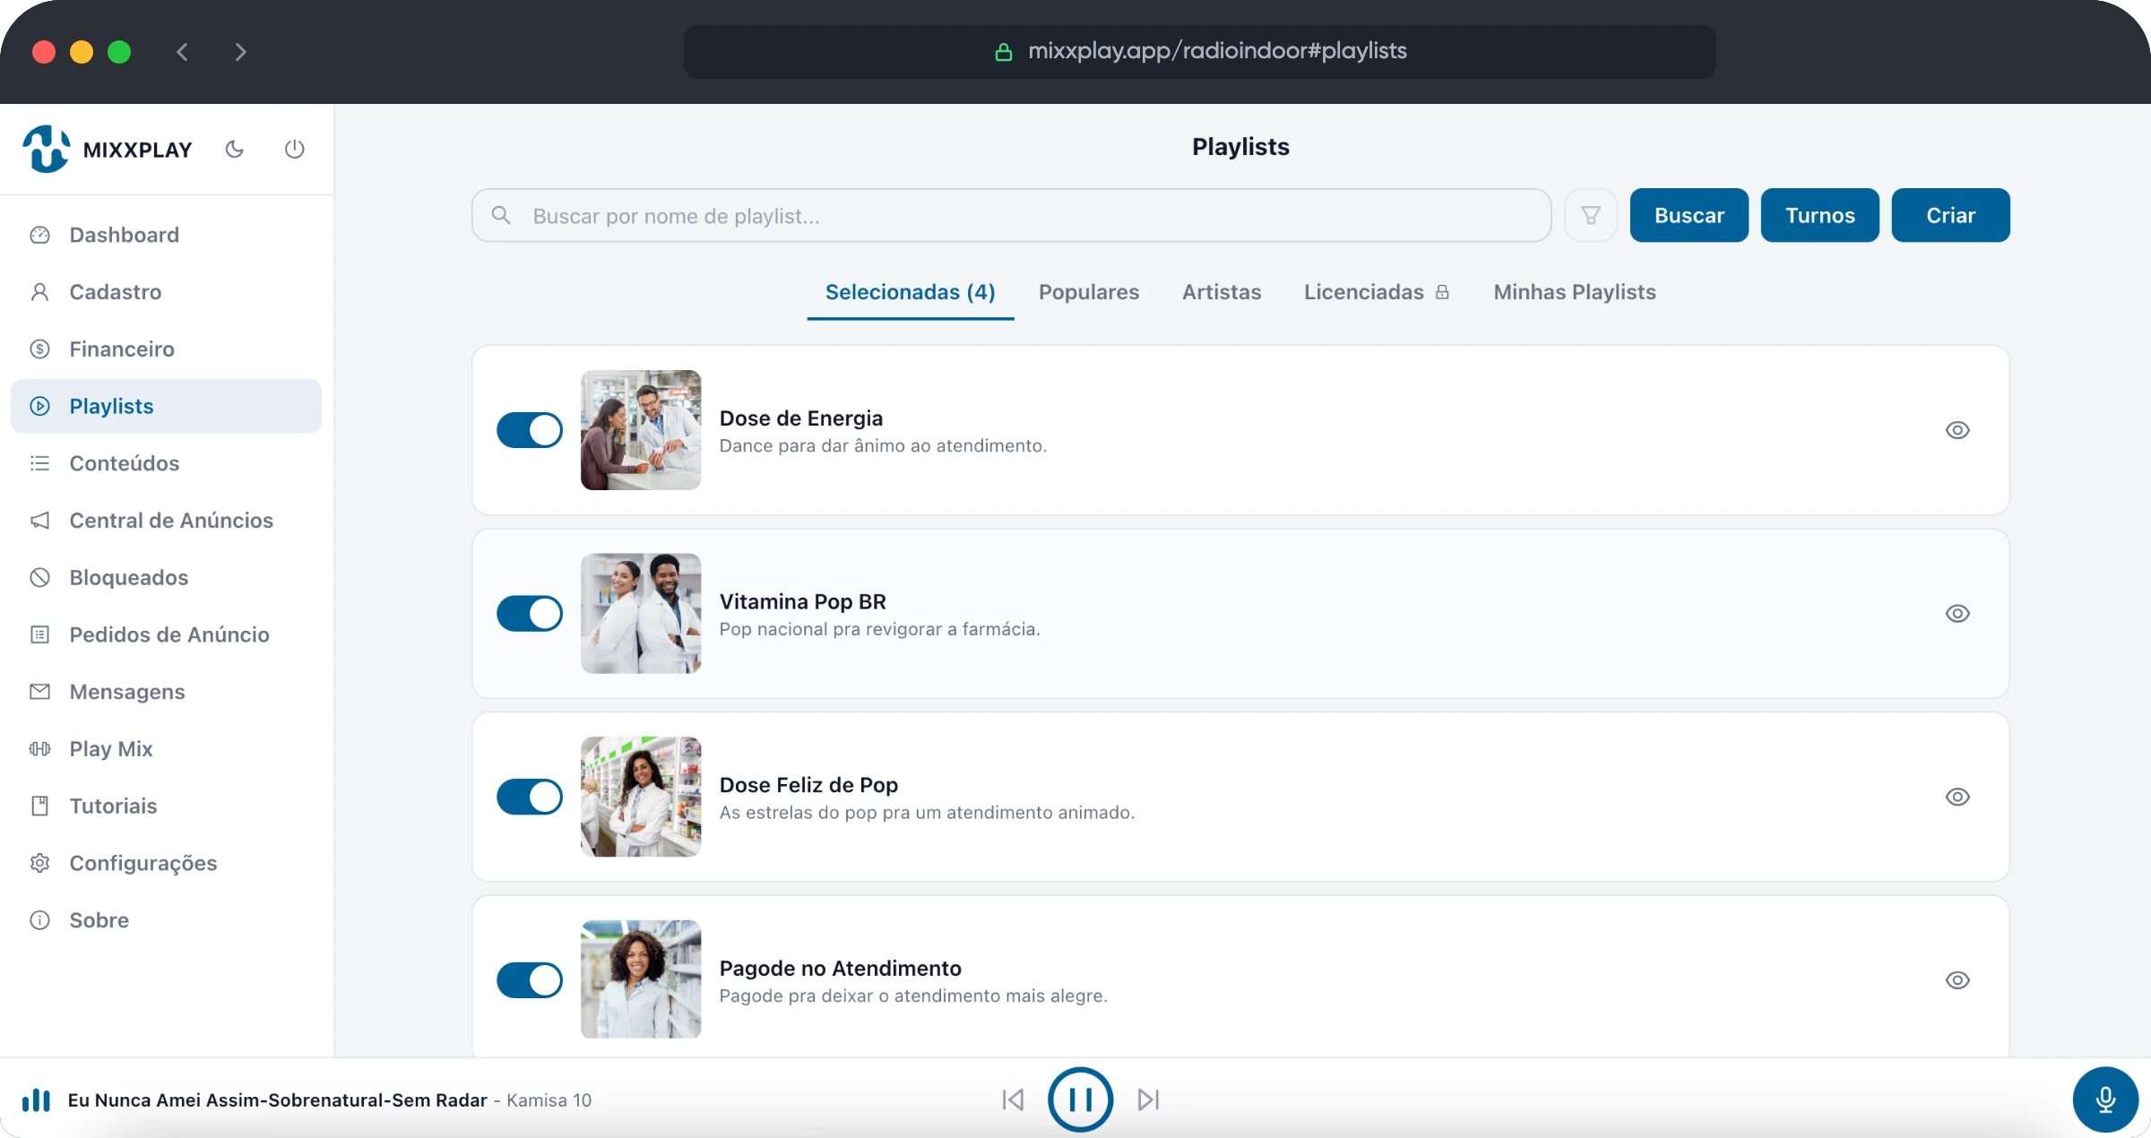2151x1138 pixels.
Task: View Dose Feliz de Pop eye icon
Action: coord(1957,797)
